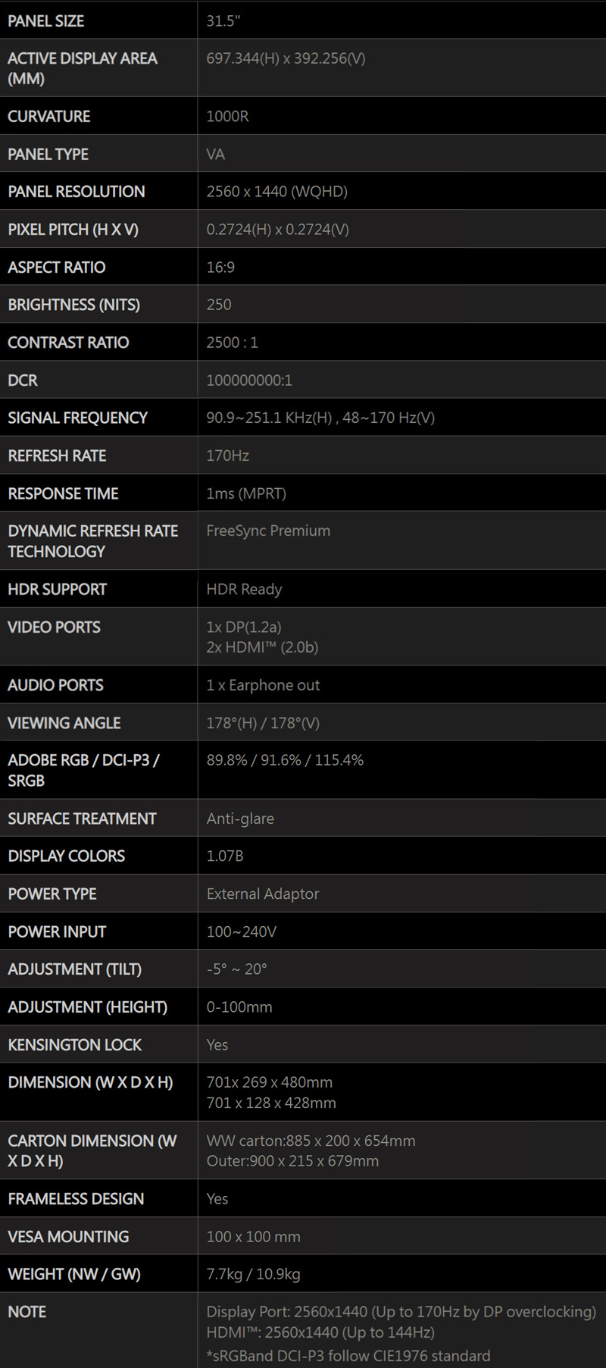
Task: Click the PANEL TYPE label
Action: click(48, 154)
